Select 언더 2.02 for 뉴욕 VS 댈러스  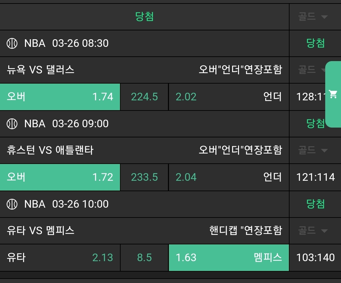pos(229,97)
